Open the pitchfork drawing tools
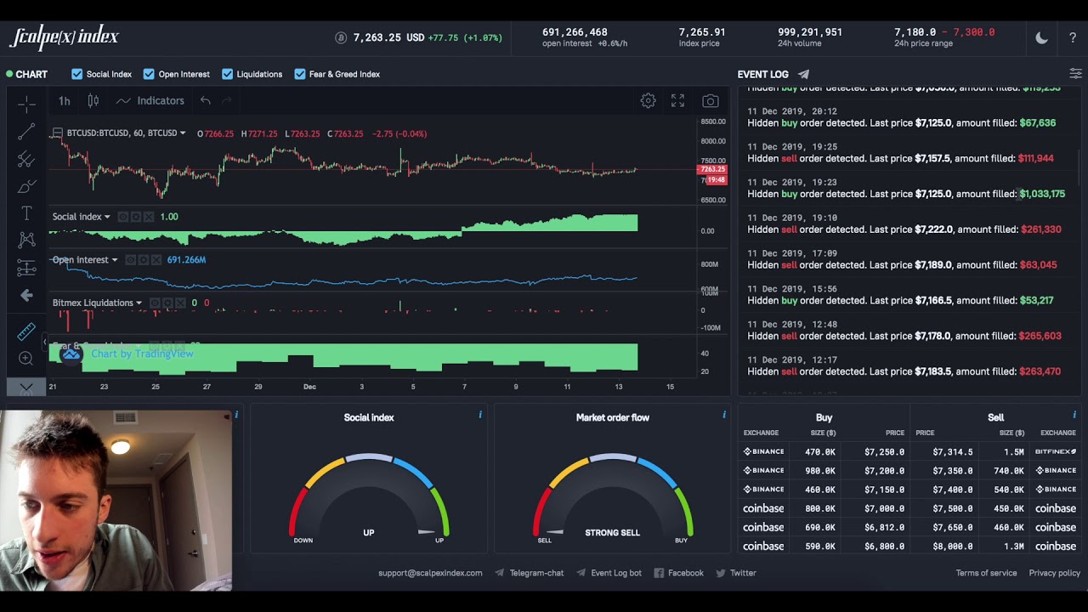Image resolution: width=1088 pixels, height=612 pixels. 26,159
